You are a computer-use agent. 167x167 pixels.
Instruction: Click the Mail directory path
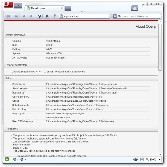pyautogui.click(x=75, y=109)
